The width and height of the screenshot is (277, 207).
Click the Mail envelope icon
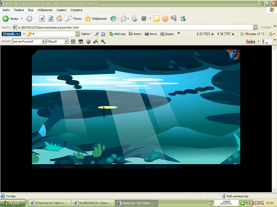[124, 19]
